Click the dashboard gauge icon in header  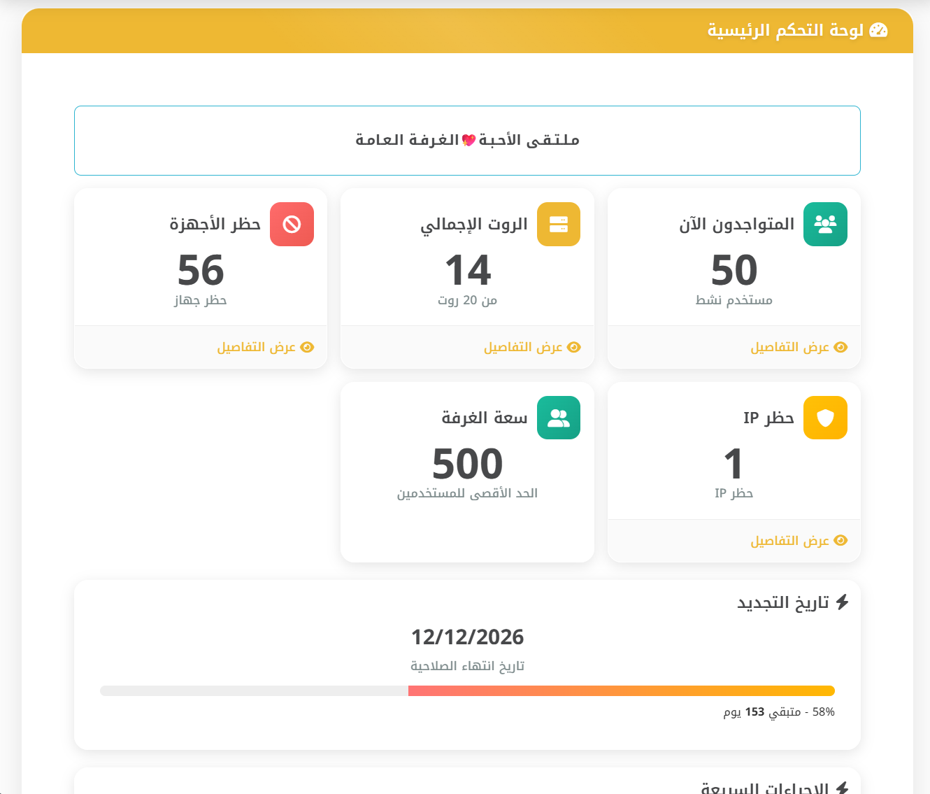pyautogui.click(x=878, y=30)
